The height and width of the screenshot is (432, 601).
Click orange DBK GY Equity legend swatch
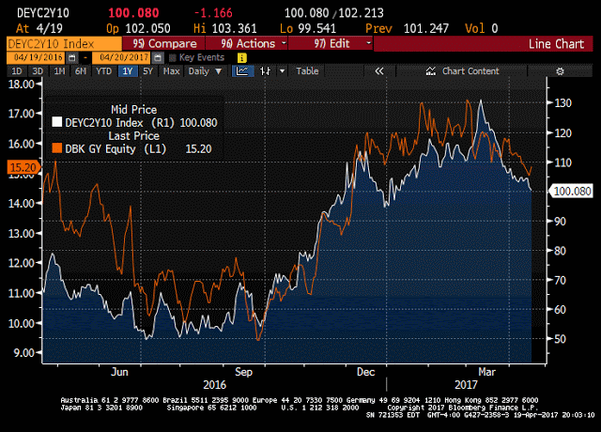click(56, 148)
